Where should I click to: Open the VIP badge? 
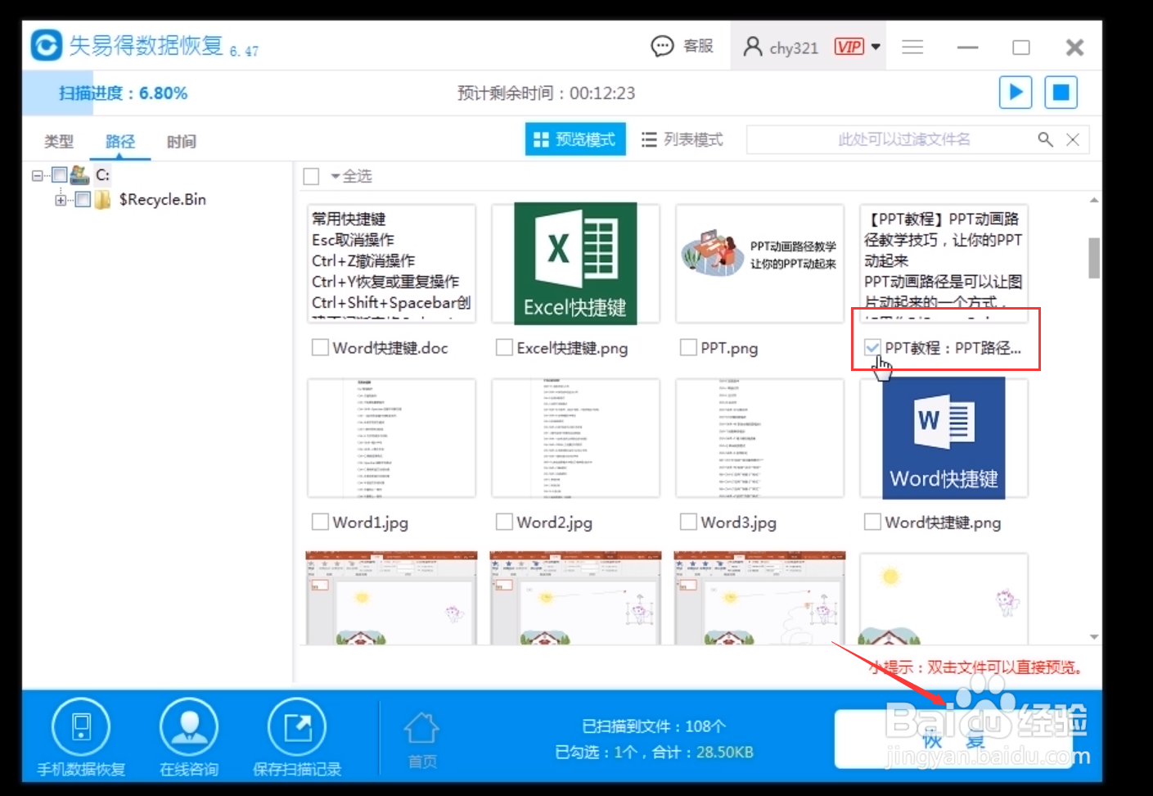(849, 47)
